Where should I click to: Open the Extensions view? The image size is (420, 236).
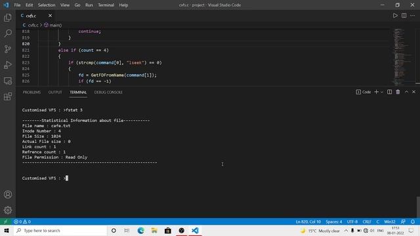8,96
